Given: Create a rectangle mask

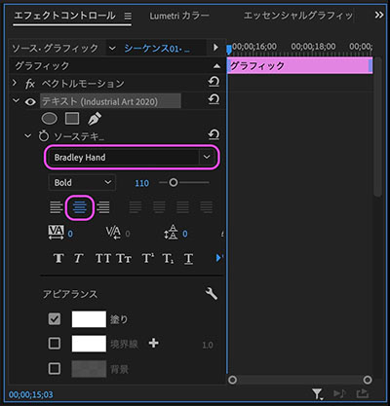Looking at the screenshot, I should 72,119.
